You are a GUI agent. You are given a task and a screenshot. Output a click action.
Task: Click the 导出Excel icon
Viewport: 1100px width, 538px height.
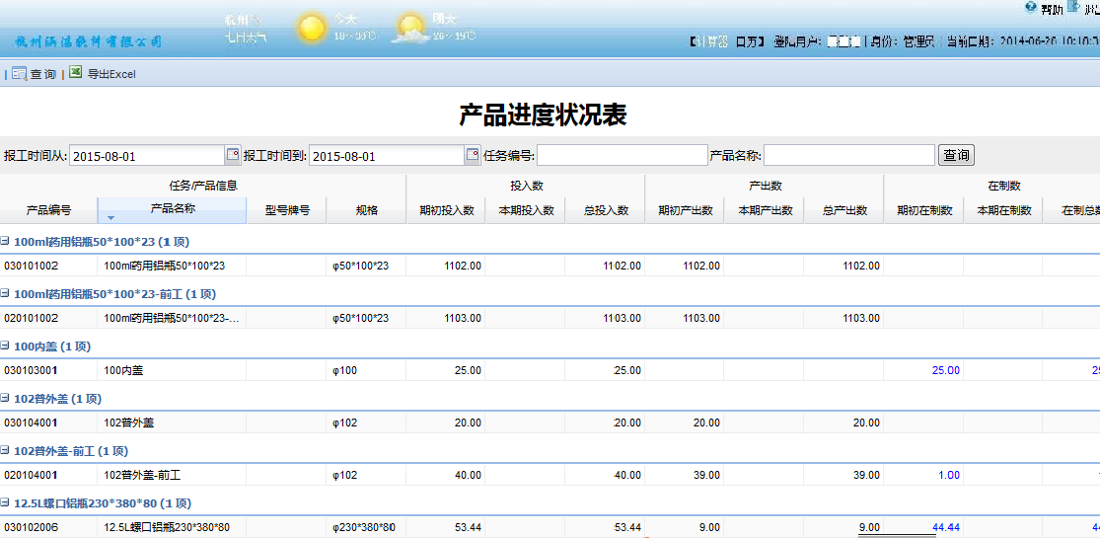(76, 73)
